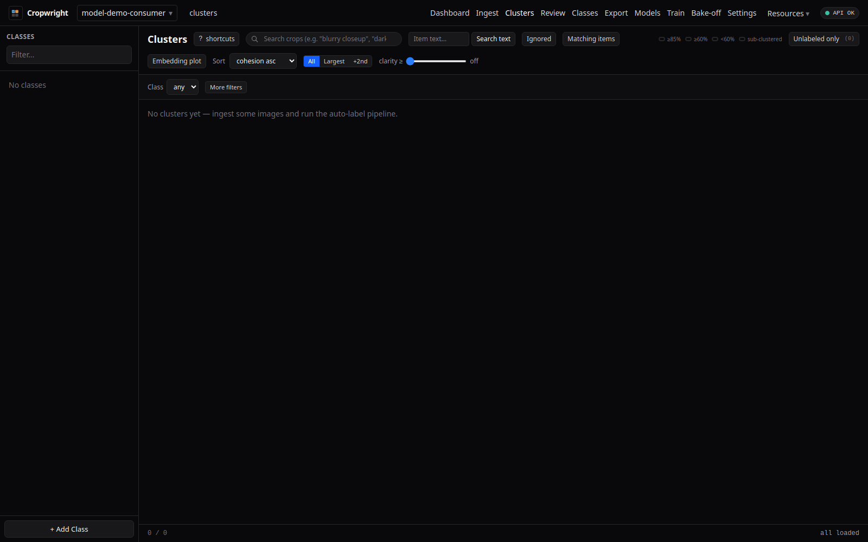Click the green API OK status indicator

point(839,13)
